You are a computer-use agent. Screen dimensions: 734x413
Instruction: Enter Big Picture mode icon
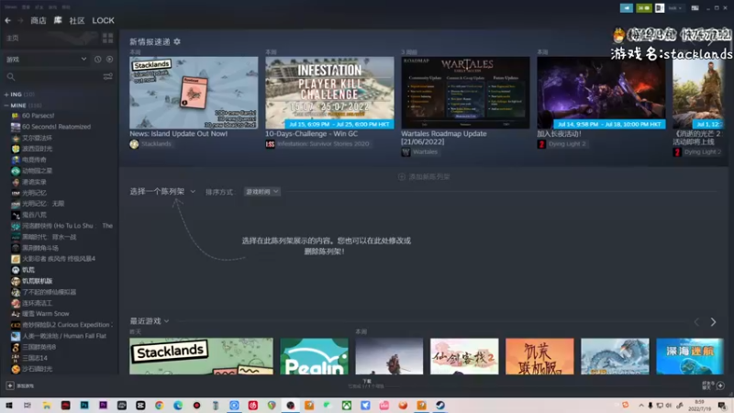[x=695, y=8]
